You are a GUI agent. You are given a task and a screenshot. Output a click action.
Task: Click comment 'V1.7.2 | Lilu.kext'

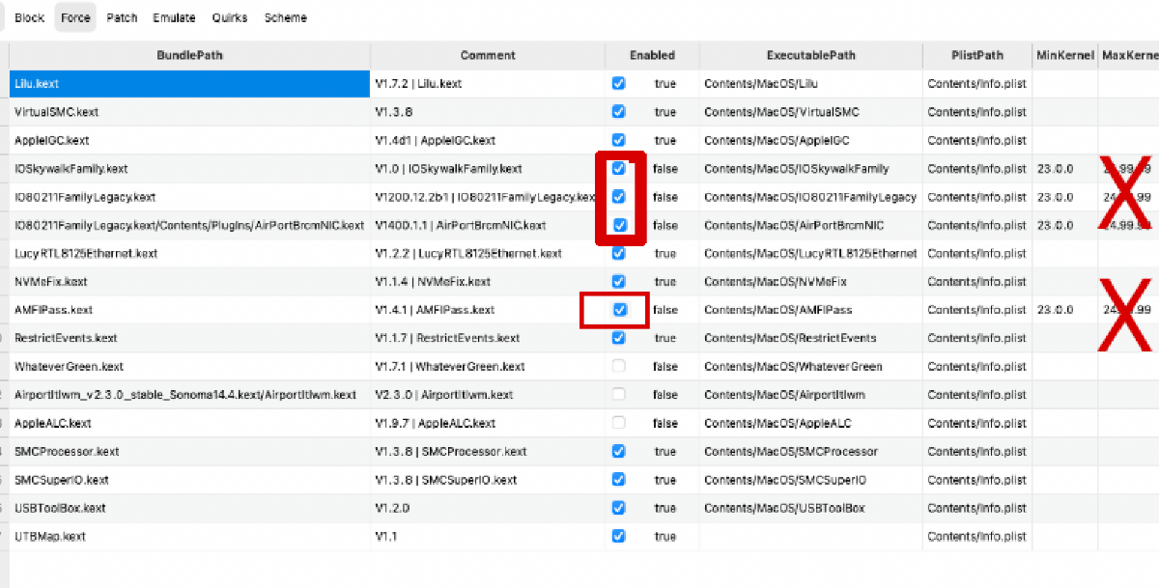pos(418,84)
